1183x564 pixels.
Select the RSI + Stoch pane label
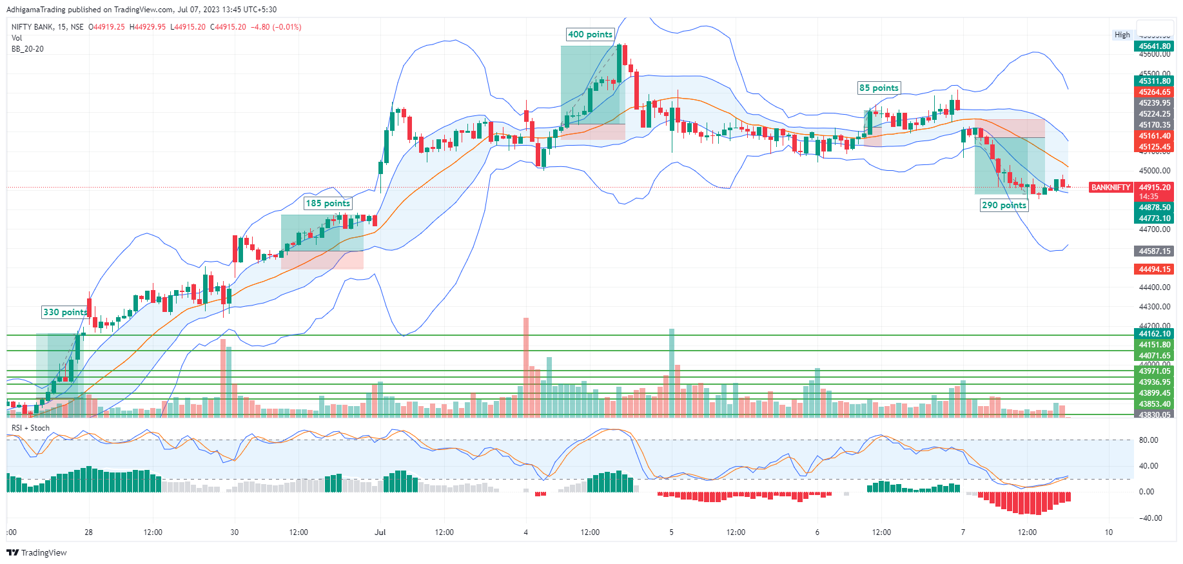pyautogui.click(x=30, y=428)
